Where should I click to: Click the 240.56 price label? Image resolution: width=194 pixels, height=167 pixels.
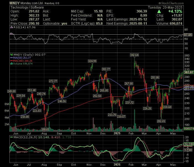pyautogui.click(x=62, y=101)
